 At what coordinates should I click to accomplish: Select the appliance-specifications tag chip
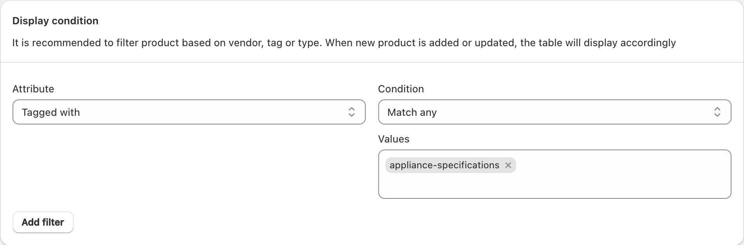(x=450, y=165)
